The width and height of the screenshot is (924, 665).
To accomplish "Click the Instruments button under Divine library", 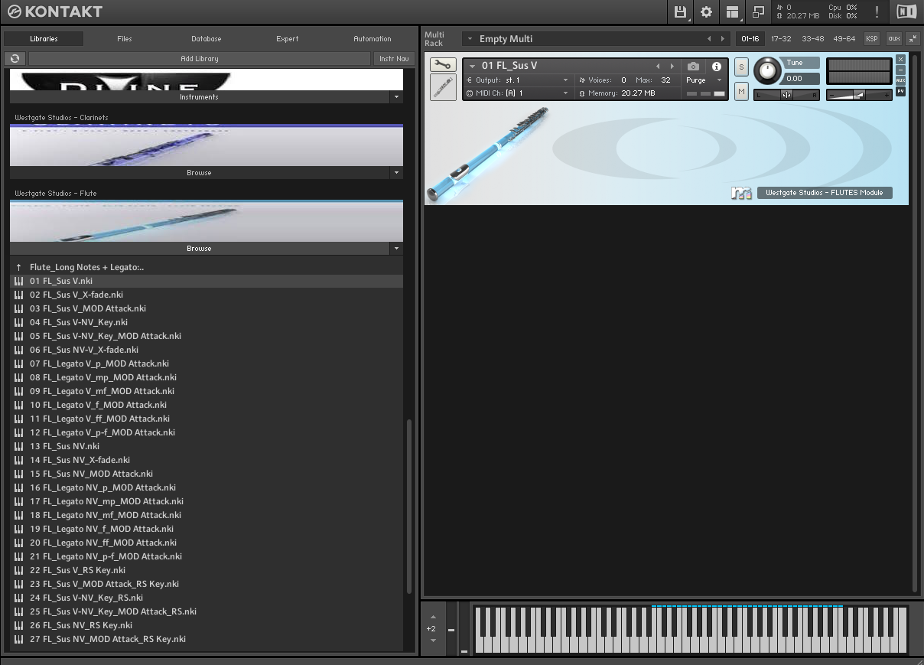I will coord(199,97).
